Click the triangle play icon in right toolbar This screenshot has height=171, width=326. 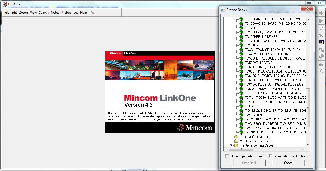tap(321, 21)
